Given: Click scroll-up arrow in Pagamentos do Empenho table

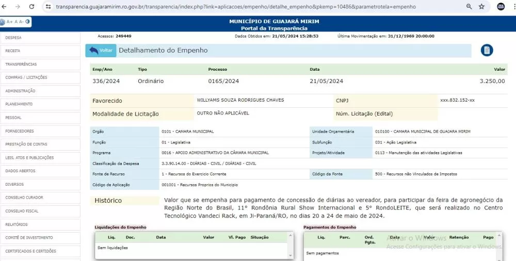Looking at the screenshot, I should tap(499, 235).
